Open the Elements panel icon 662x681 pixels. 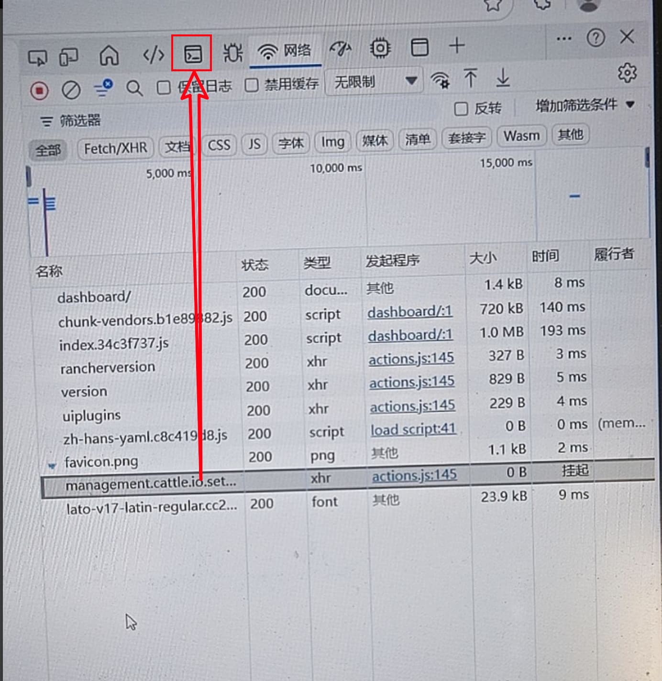coord(153,55)
